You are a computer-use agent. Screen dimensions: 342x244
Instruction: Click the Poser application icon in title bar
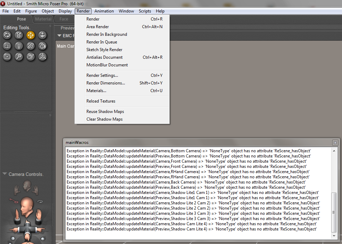point(3,4)
